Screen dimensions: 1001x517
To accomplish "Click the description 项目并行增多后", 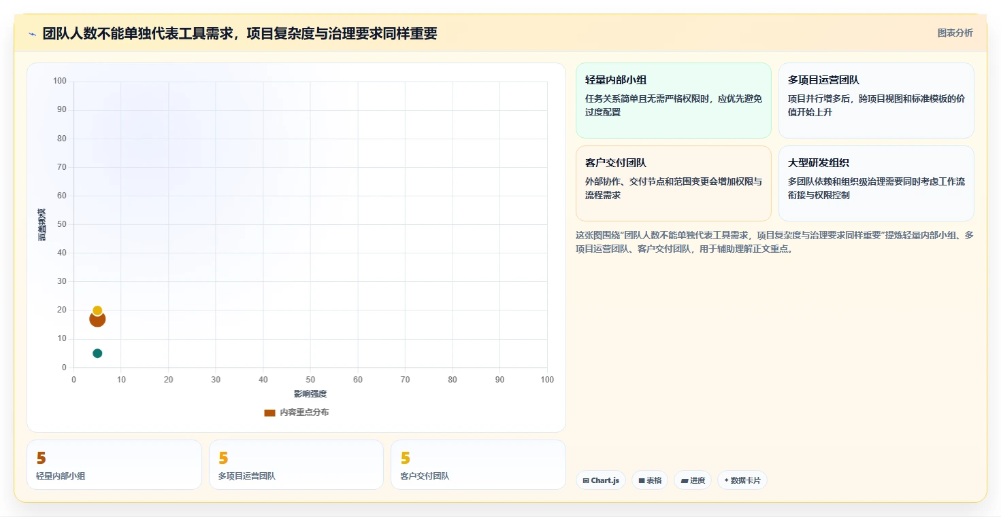I will point(876,105).
